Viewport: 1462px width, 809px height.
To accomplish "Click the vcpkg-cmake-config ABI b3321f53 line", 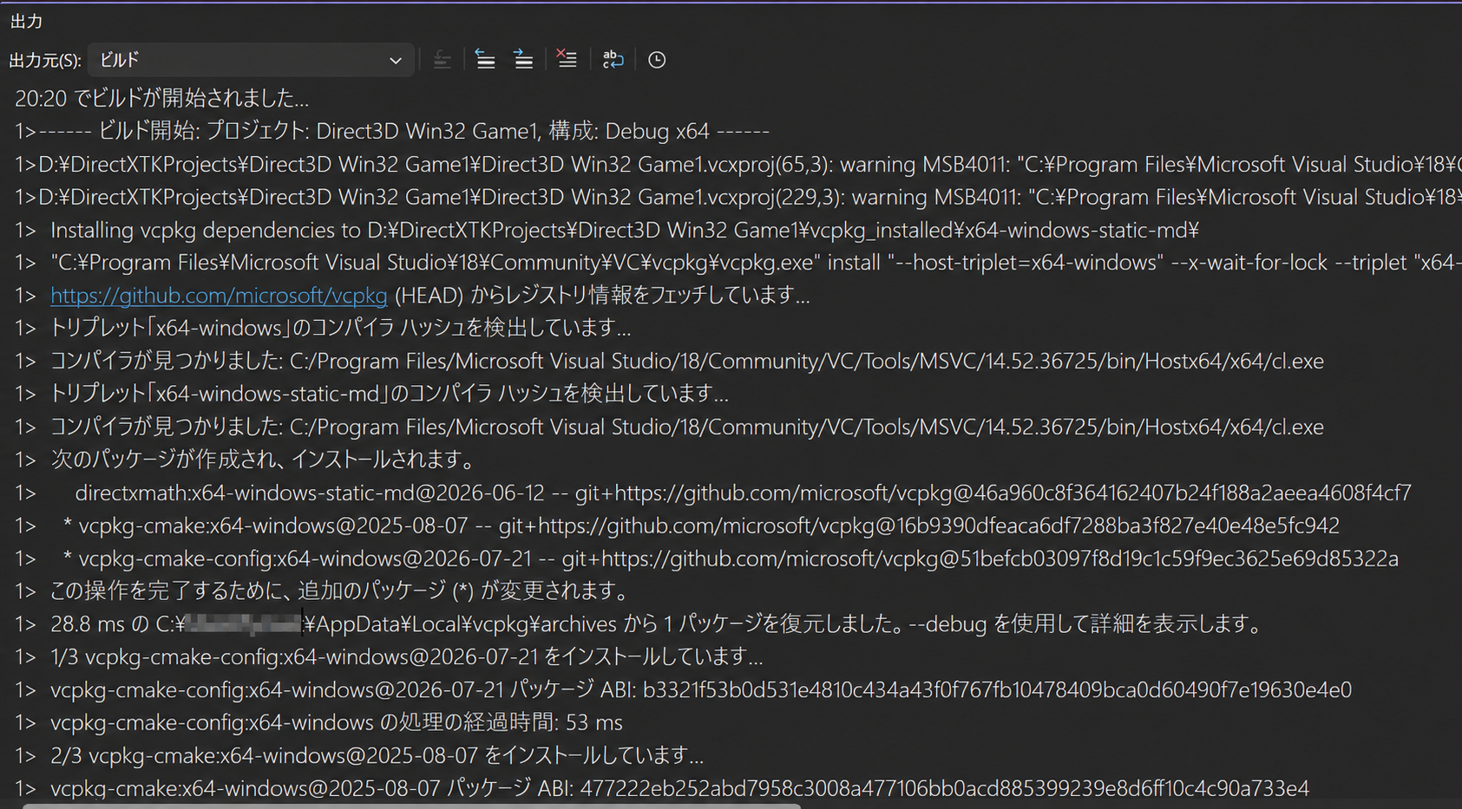I will pyautogui.click(x=683, y=690).
